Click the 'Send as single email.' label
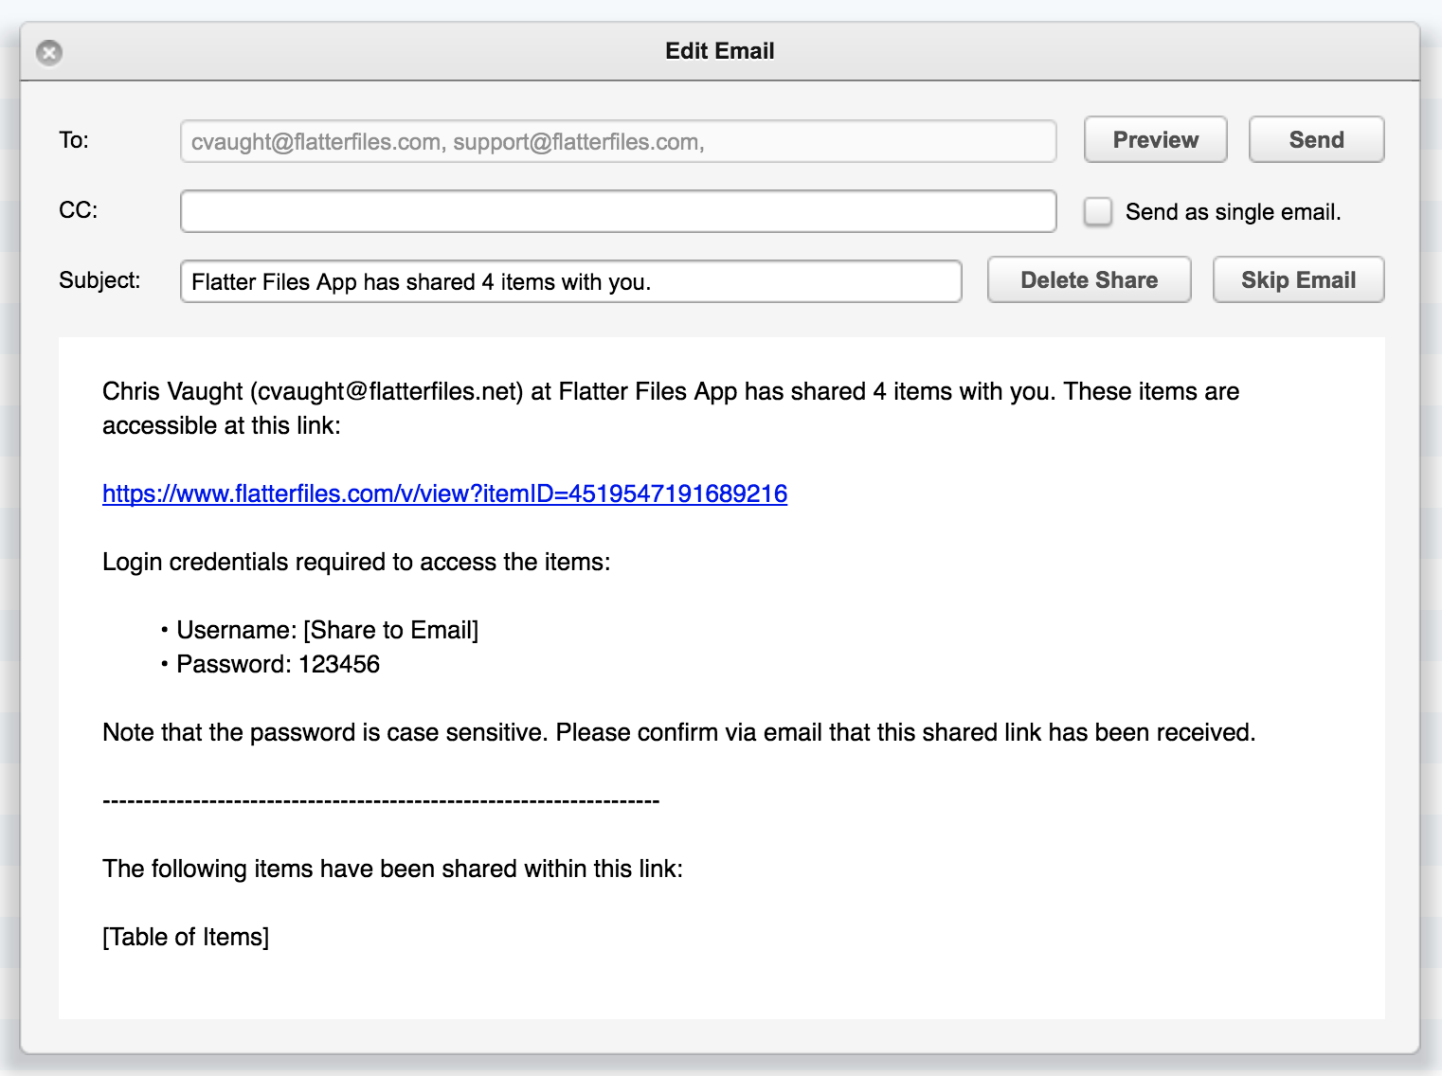The height and width of the screenshot is (1076, 1442). click(1233, 212)
